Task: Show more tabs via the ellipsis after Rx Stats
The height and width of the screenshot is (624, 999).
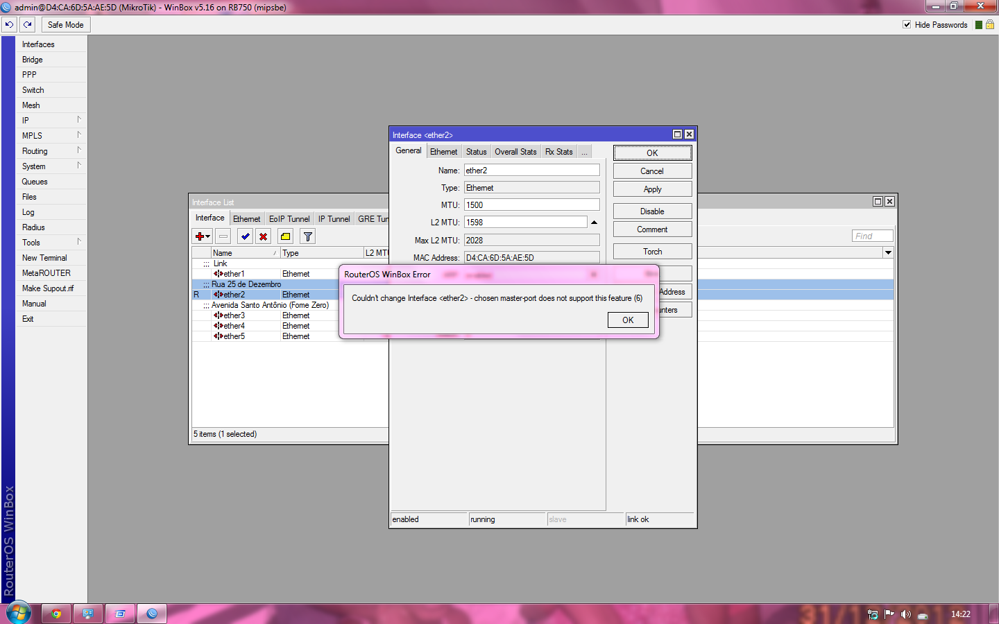Action: 585,152
